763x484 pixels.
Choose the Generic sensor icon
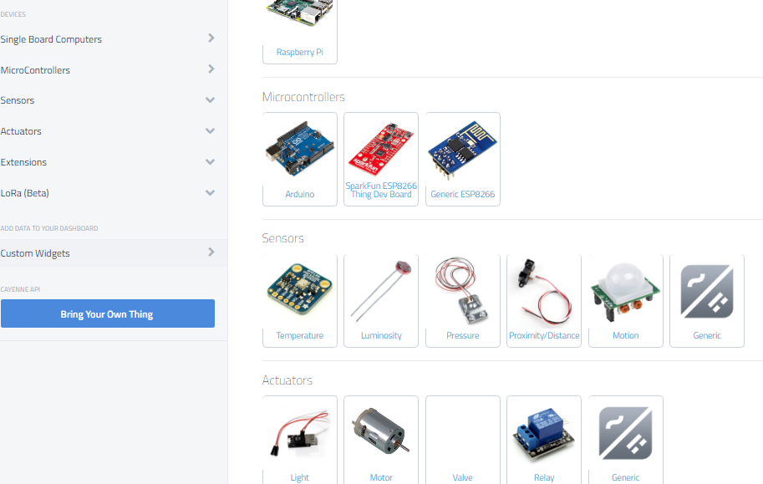[x=707, y=291]
